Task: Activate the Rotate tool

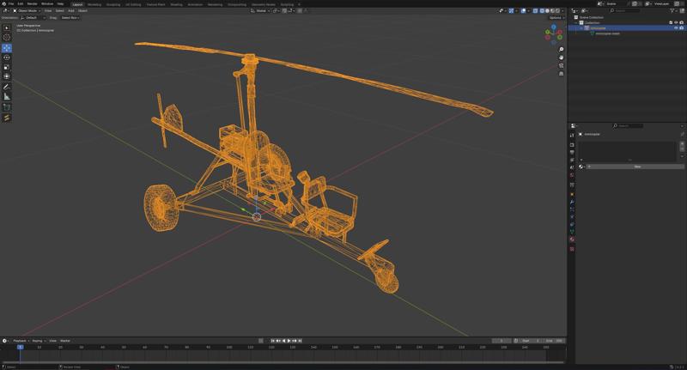Action: coord(7,58)
